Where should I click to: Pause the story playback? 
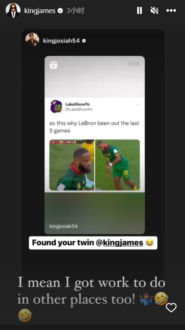click(x=139, y=10)
